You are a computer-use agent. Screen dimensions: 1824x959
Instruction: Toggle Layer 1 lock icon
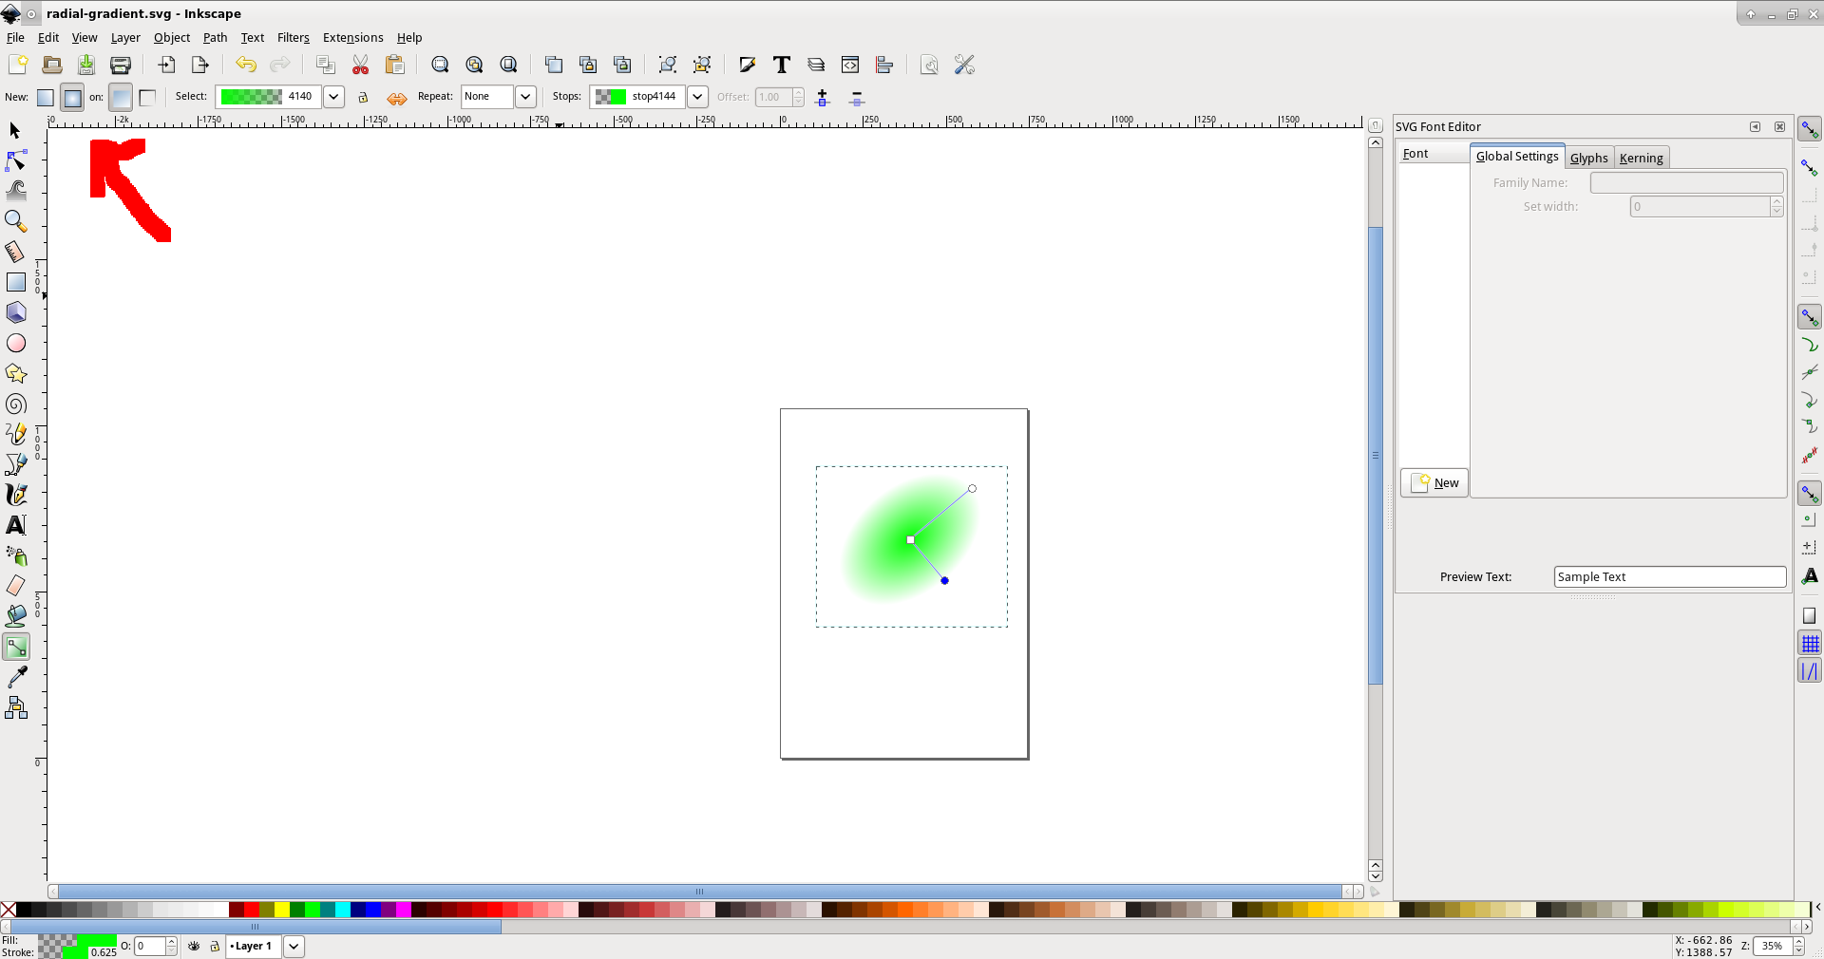(215, 946)
